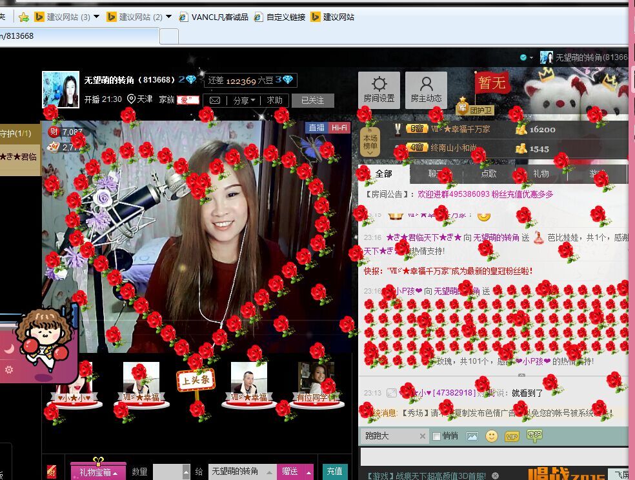635x480 pixels.
Task: Expand the 礼物宝箱 gift box menu
Action: pos(98,472)
